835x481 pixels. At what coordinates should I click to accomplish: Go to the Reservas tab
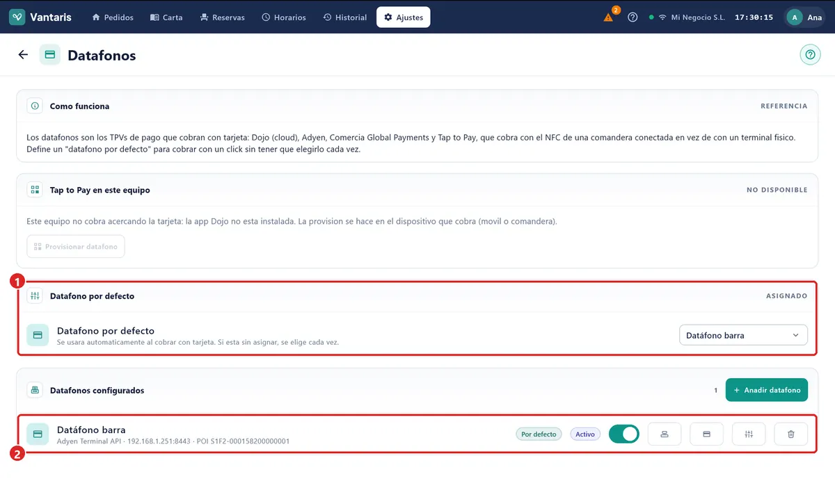pyautogui.click(x=222, y=17)
